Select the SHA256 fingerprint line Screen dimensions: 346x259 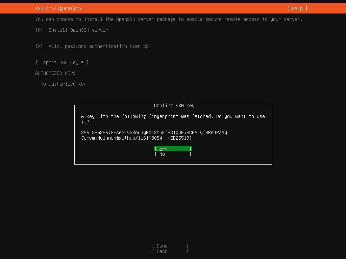[154, 133]
